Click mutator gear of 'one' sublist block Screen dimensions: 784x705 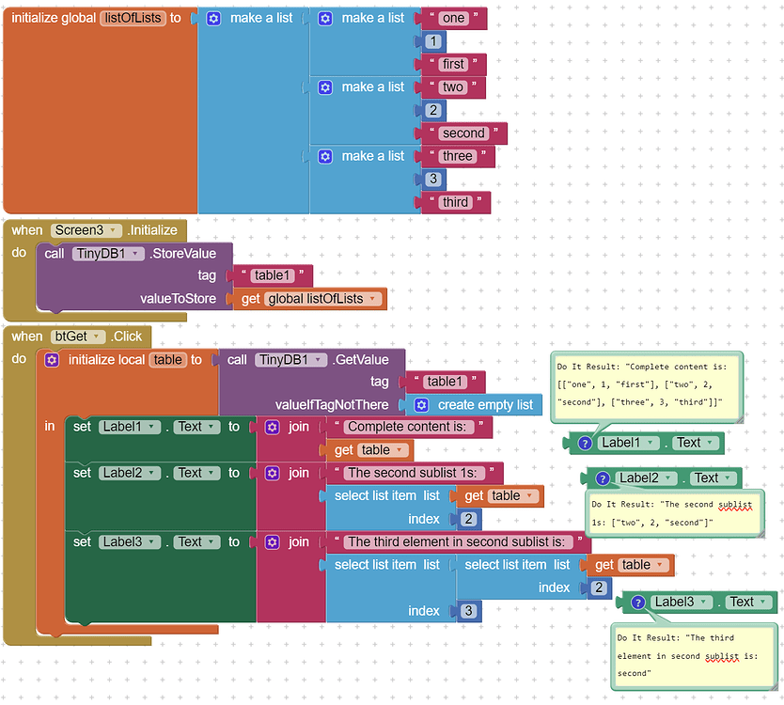click(325, 19)
